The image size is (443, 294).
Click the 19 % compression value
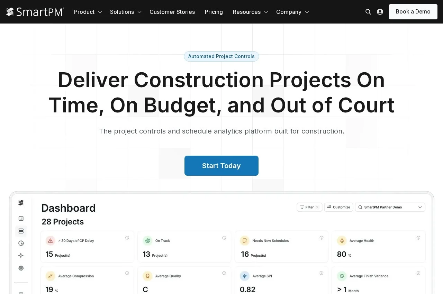(x=52, y=290)
